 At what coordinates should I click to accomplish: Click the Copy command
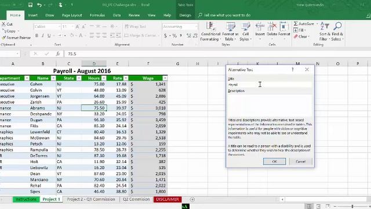click(x=9, y=31)
